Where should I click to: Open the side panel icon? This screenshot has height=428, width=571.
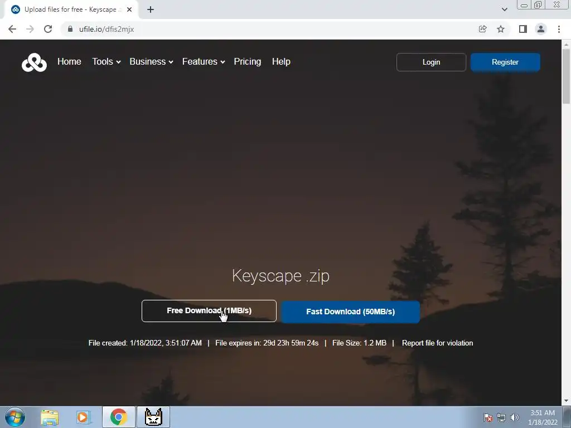point(523,29)
